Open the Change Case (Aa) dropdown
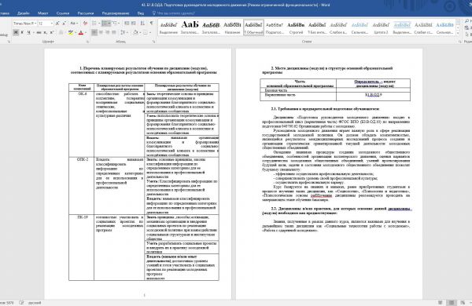The image size is (472, 306). [x=74, y=23]
